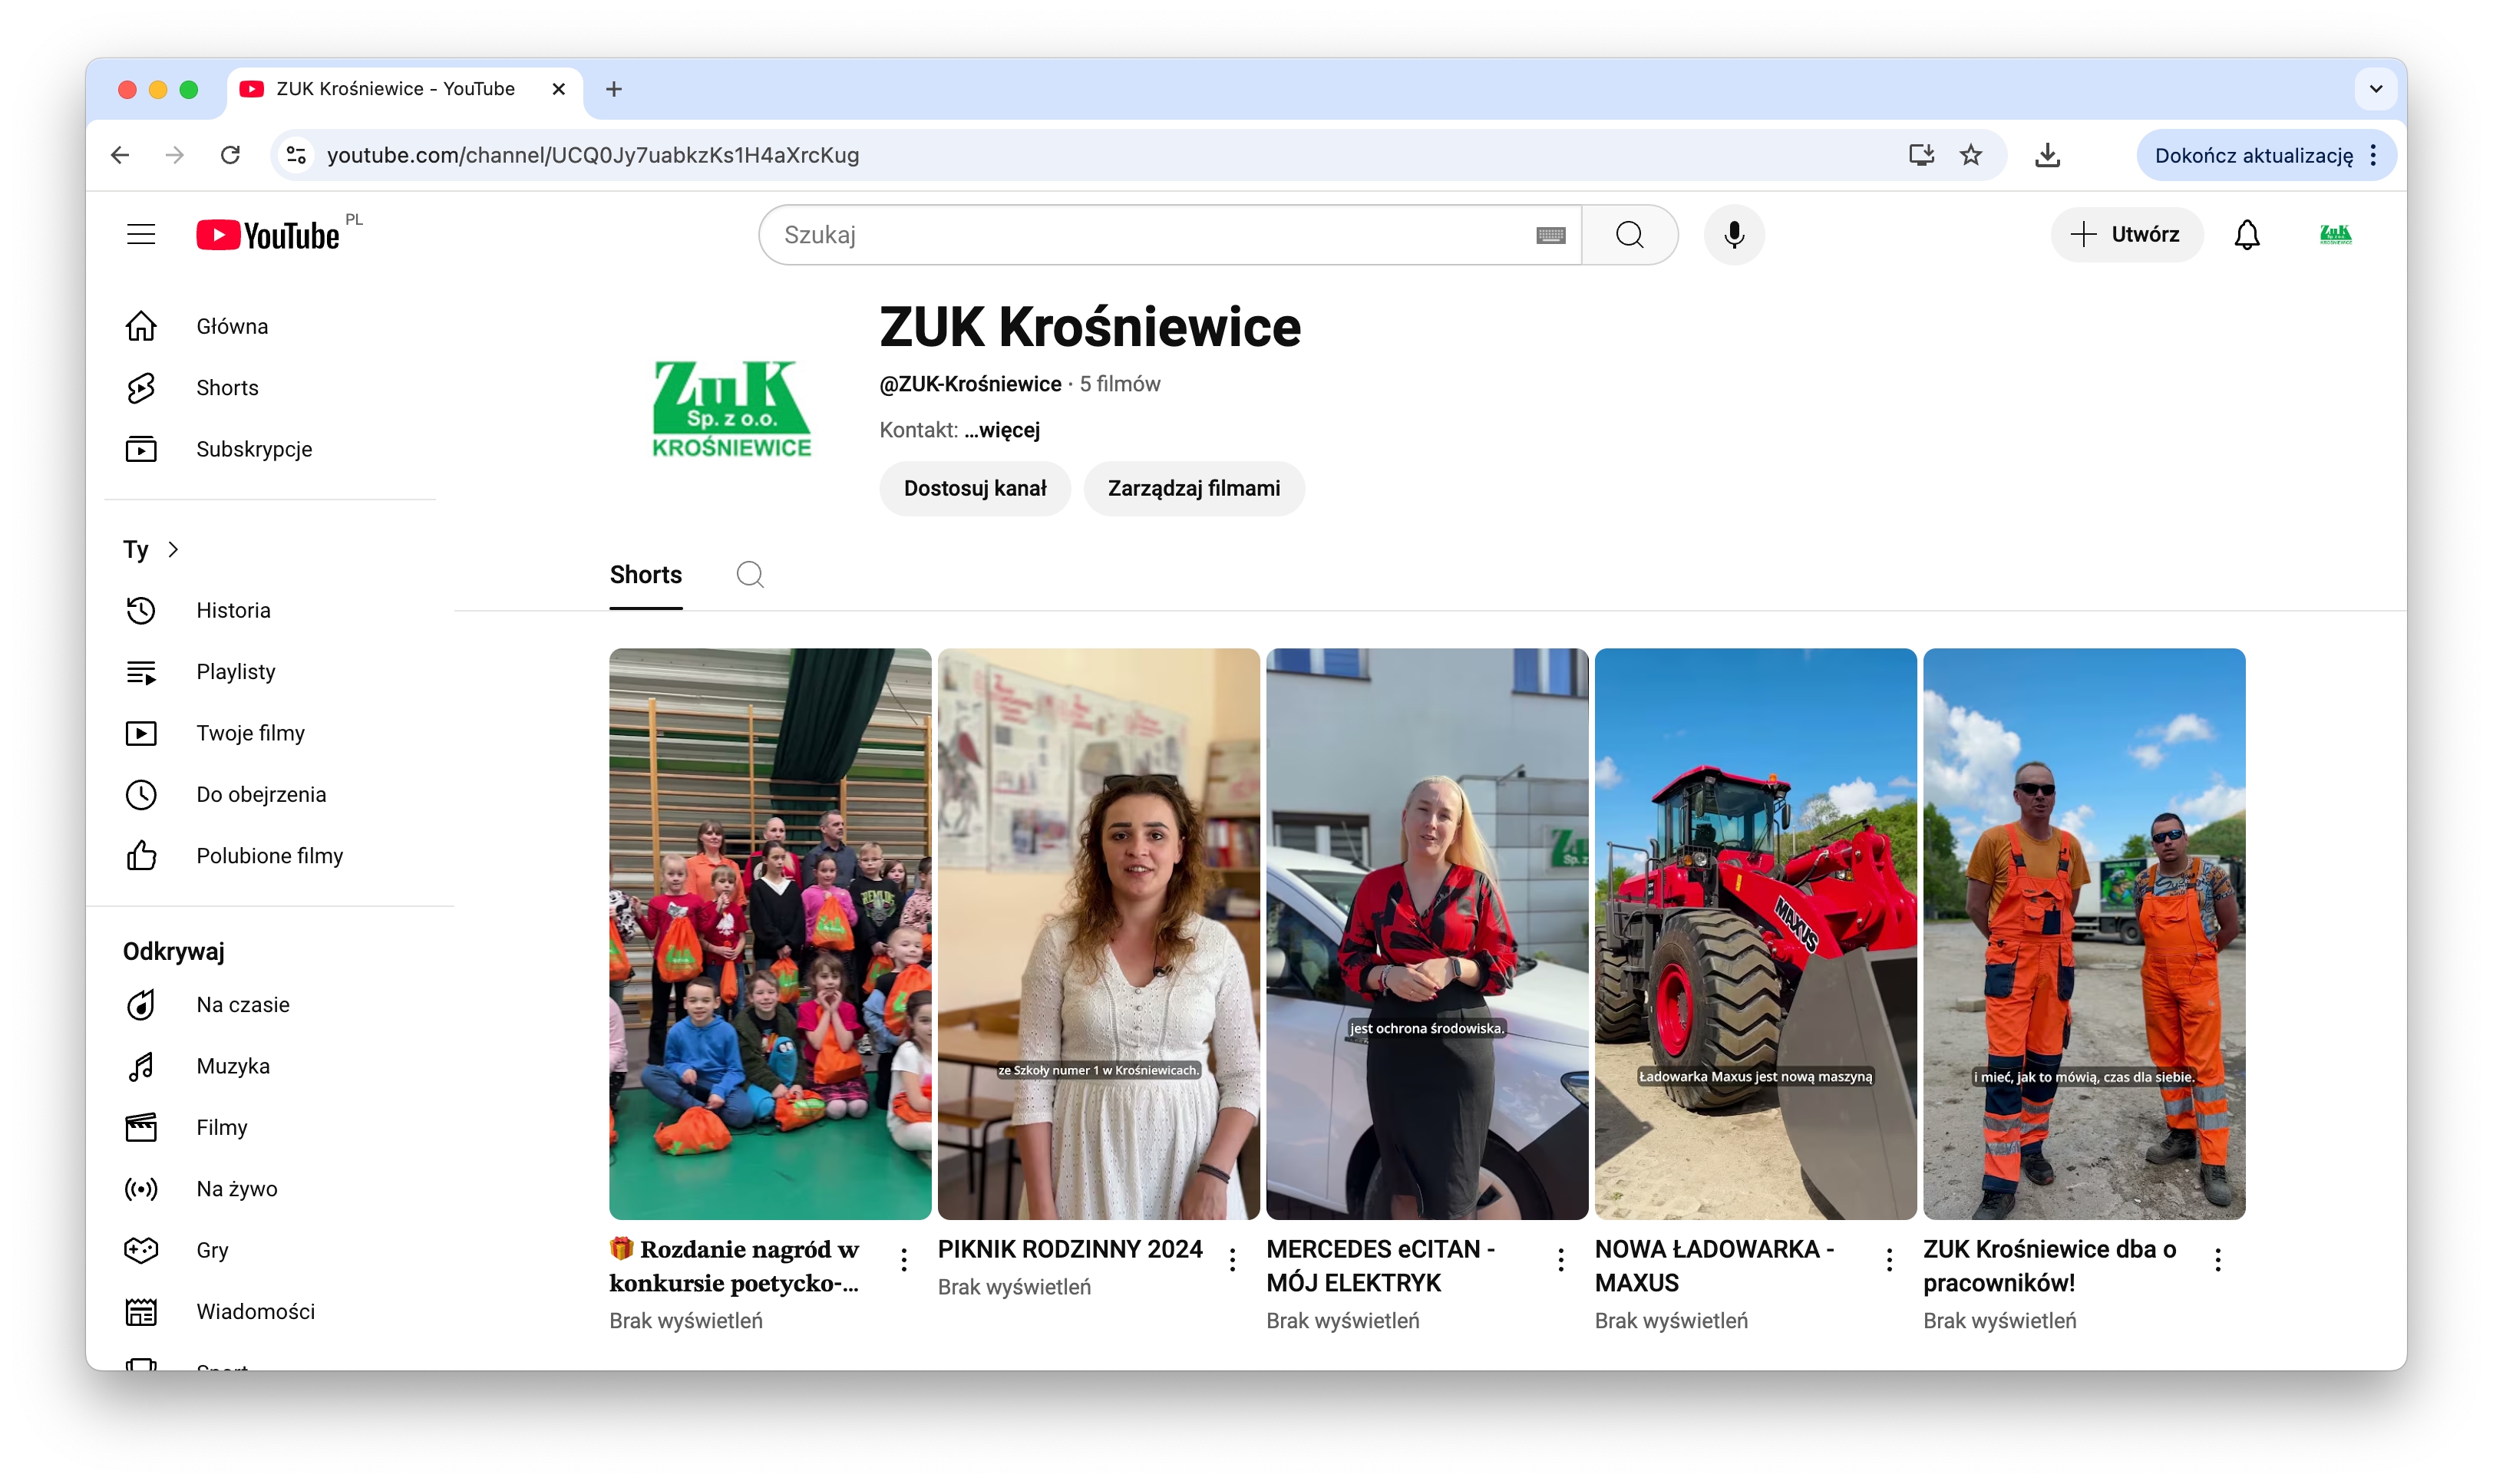Open the MERCEDES eCITAN - MÓJ ELEKTRYK title
Image resolution: width=2493 pixels, height=1484 pixels.
click(1380, 1266)
